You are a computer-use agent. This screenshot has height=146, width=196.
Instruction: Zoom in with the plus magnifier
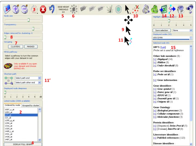pyautogui.click(x=15, y=9)
